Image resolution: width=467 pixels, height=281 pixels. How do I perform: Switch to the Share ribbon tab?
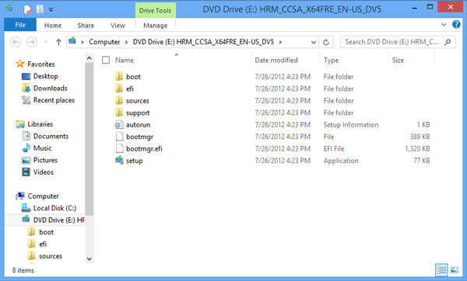86,26
